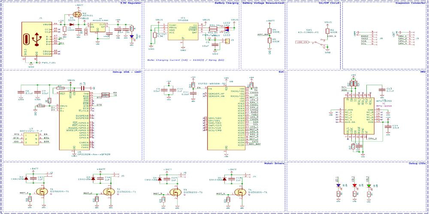The image size is (429, 214).
Task: Select the T3 SI2302DS MOSFET
Action: point(175,192)
